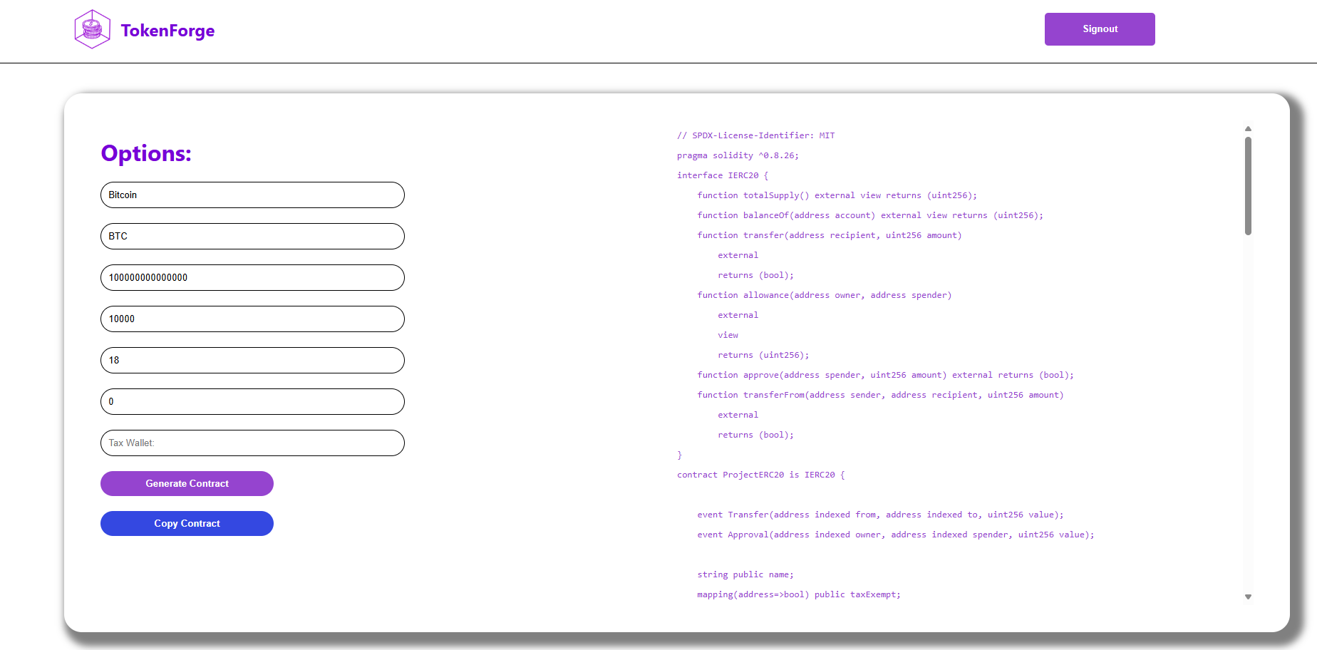Viewport: 1317px width, 650px height.
Task: Click the function transfer(address recipient line
Action: pos(830,235)
